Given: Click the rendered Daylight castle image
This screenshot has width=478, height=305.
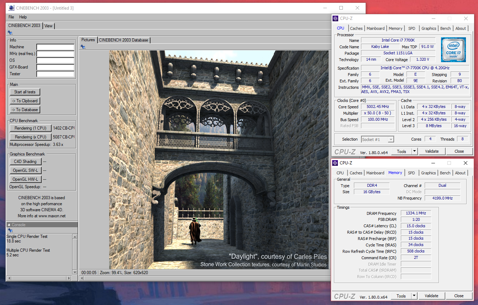Looking at the screenshot, I should click(x=219, y=159).
